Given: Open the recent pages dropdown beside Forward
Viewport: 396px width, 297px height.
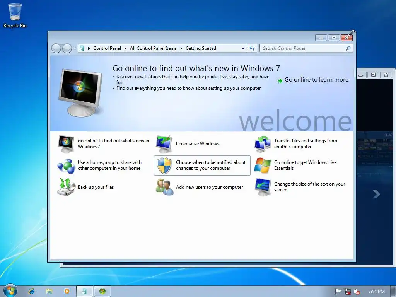Looking at the screenshot, I should coord(75,48).
